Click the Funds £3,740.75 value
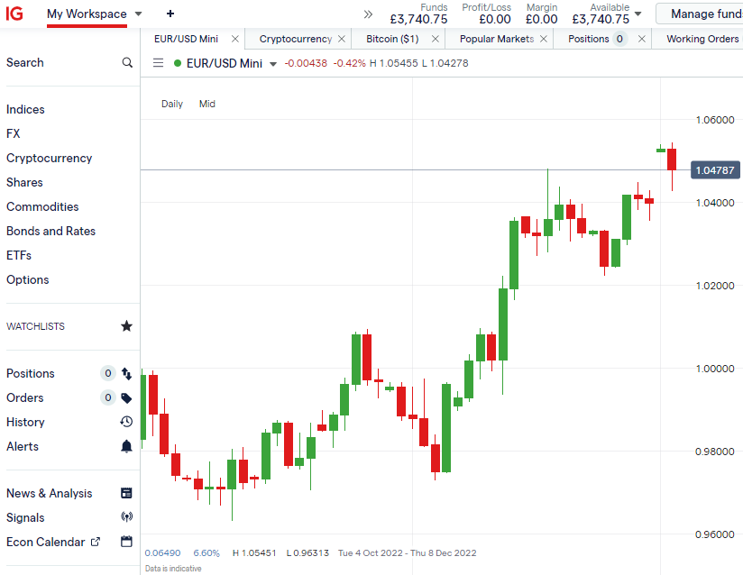This screenshot has width=743, height=575. pos(418,20)
